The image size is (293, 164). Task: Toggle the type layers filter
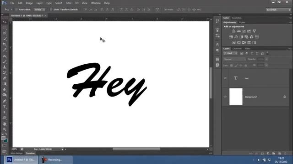(252, 53)
